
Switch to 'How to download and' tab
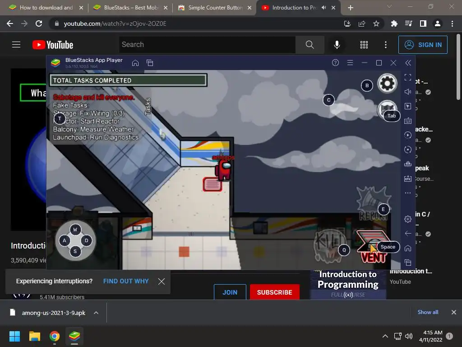(46, 8)
